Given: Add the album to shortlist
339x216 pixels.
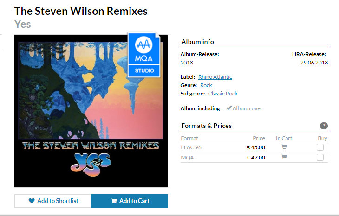Looking at the screenshot, I should pos(53,201).
